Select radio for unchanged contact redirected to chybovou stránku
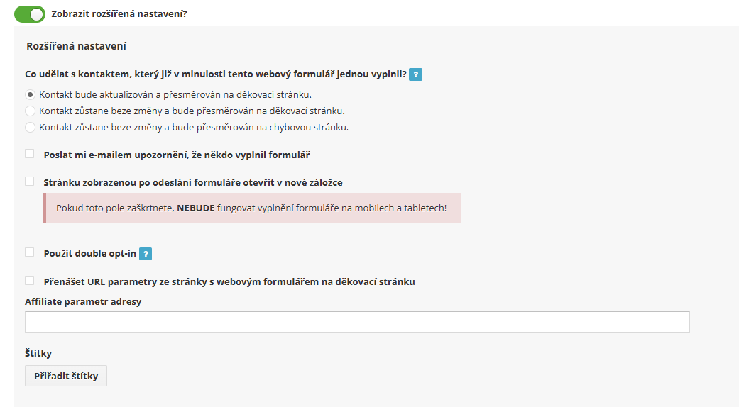Viewport: 739px width, 407px height. pyautogui.click(x=30, y=127)
